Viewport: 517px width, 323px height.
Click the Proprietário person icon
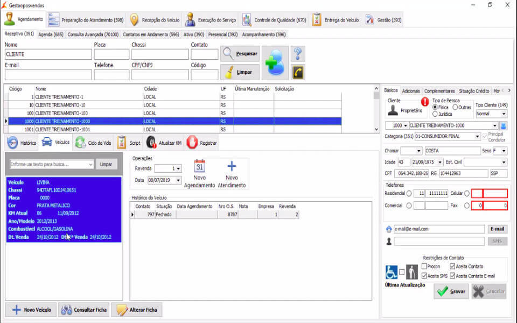[393, 110]
